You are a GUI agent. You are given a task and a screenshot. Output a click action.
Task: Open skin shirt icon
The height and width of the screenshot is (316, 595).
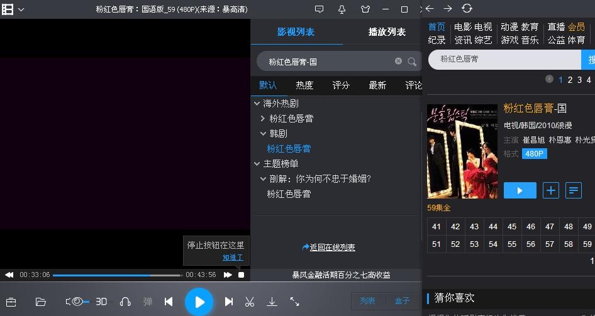[x=365, y=9]
